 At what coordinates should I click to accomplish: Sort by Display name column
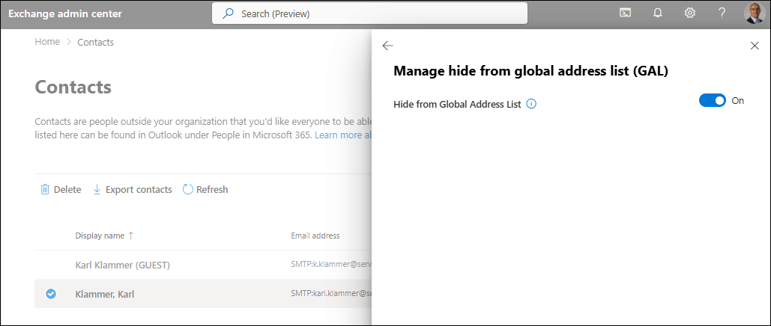tap(104, 236)
